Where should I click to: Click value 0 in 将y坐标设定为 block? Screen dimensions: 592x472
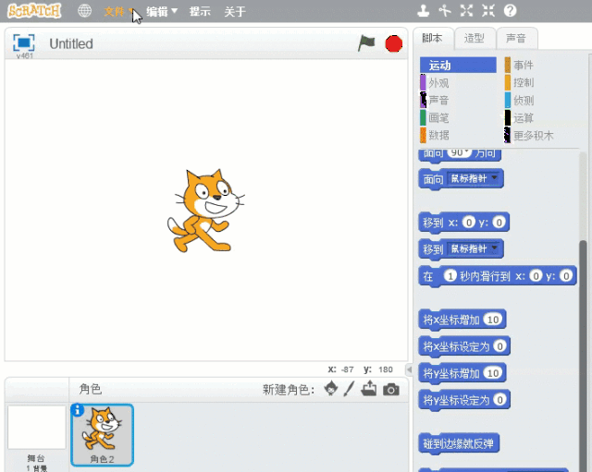pyautogui.click(x=499, y=400)
